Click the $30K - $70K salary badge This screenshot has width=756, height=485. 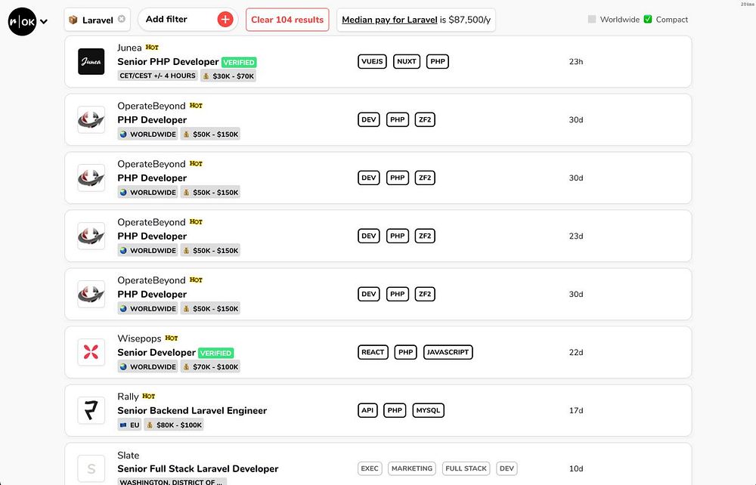click(228, 76)
